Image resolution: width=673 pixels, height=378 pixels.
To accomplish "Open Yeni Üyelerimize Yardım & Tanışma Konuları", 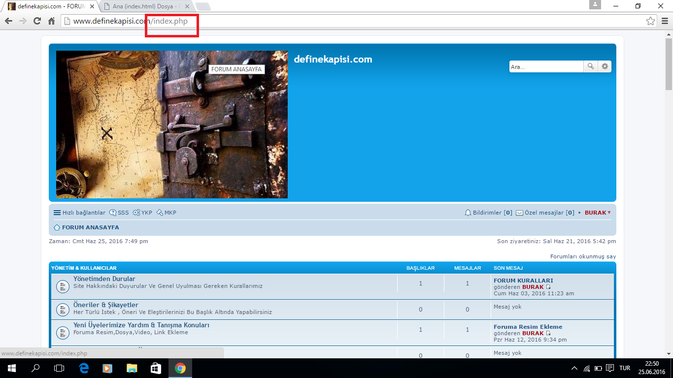I will coord(141,325).
